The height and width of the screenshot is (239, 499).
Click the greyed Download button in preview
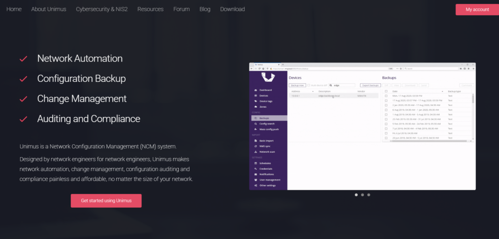(x=410, y=85)
